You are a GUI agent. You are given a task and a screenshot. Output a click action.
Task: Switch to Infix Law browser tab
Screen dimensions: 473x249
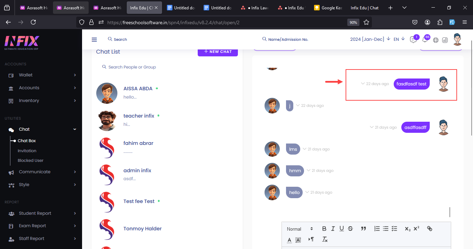tap(255, 8)
